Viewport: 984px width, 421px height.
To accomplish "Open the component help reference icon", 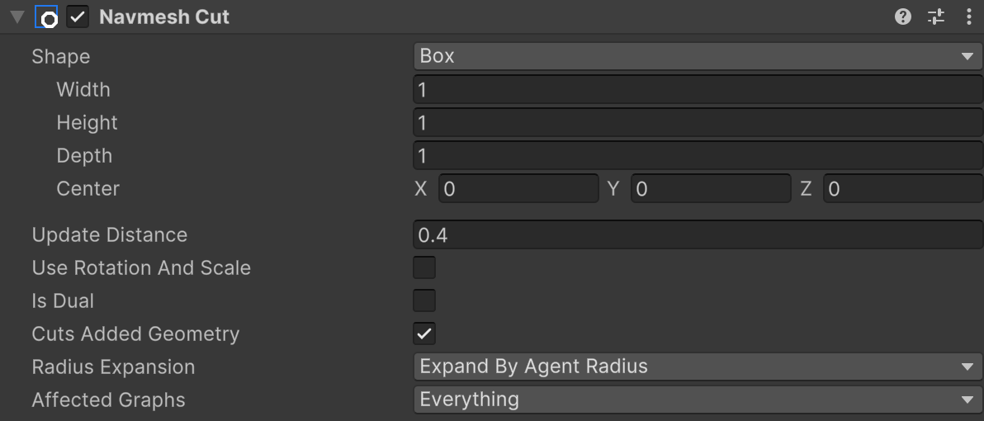I will tap(903, 17).
